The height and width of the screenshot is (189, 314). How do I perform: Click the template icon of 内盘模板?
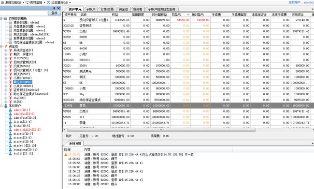pos(11,30)
